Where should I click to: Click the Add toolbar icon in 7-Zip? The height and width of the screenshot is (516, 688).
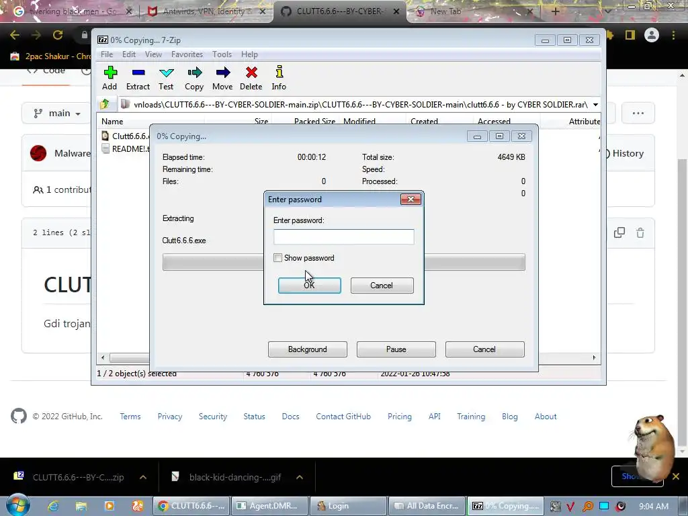pos(110,78)
